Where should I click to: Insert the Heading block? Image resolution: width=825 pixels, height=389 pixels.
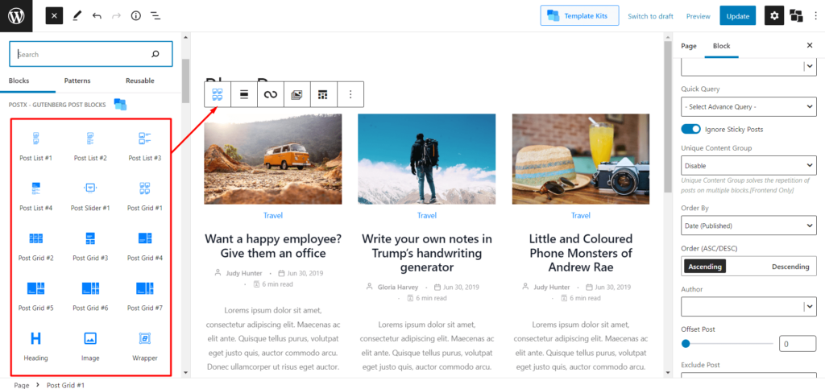35,346
